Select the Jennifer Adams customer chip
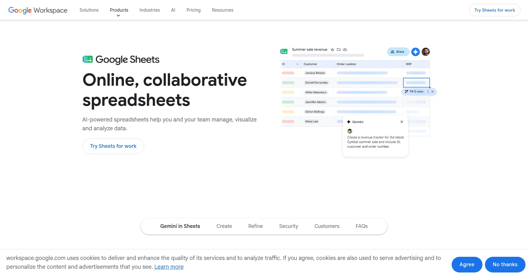 tap(315, 102)
